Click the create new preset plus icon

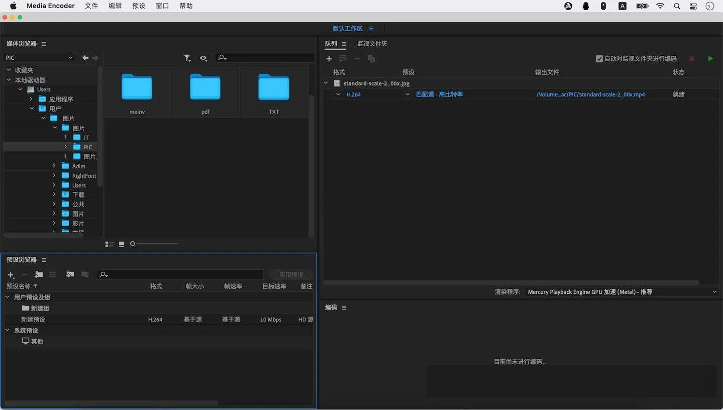pos(11,275)
